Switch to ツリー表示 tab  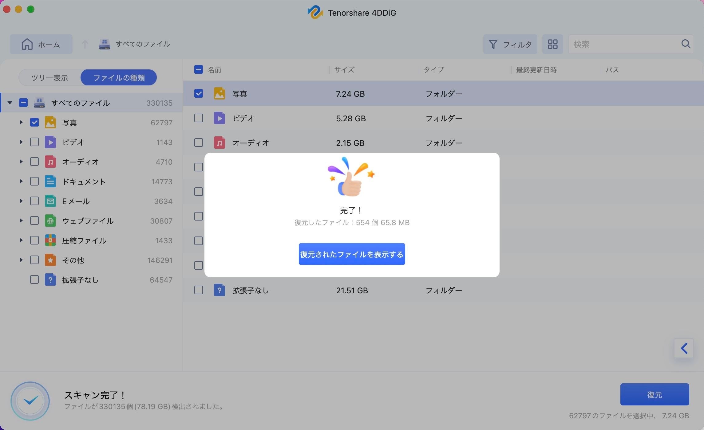click(50, 78)
